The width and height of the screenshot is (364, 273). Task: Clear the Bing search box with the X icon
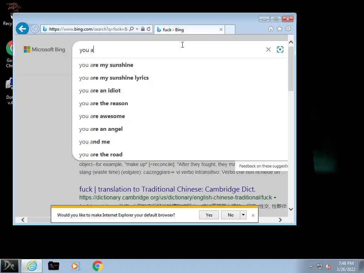click(x=268, y=49)
